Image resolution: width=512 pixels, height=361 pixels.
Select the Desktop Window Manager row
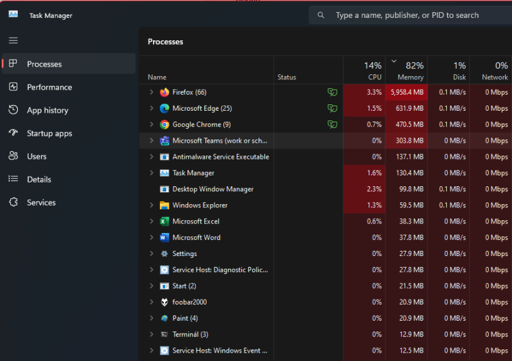click(x=326, y=189)
